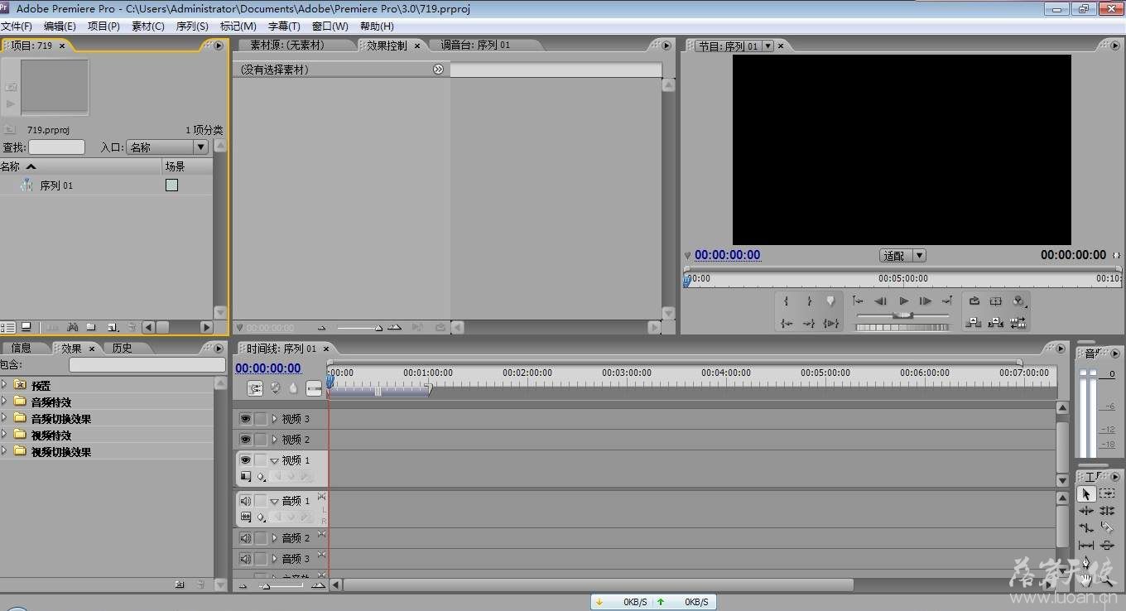Expand the 音频 2 track
This screenshot has width=1126, height=611.
tap(275, 538)
